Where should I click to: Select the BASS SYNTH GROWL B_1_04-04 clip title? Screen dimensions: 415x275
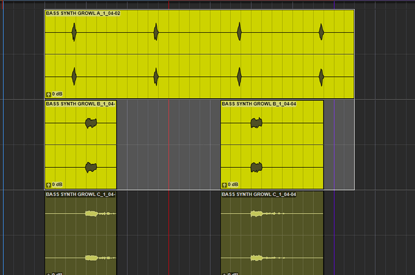tap(259, 104)
